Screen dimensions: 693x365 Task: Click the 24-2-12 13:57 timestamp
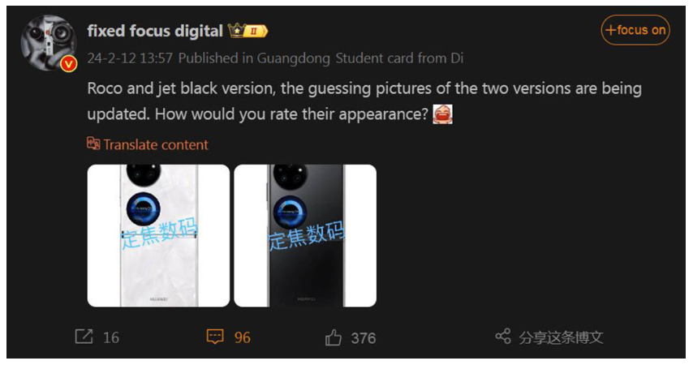[130, 58]
